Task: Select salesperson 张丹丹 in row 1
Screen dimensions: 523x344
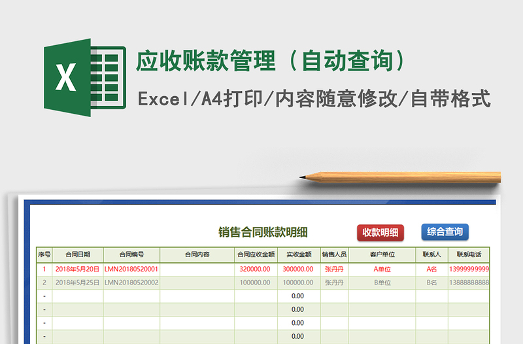Action: tap(334, 269)
